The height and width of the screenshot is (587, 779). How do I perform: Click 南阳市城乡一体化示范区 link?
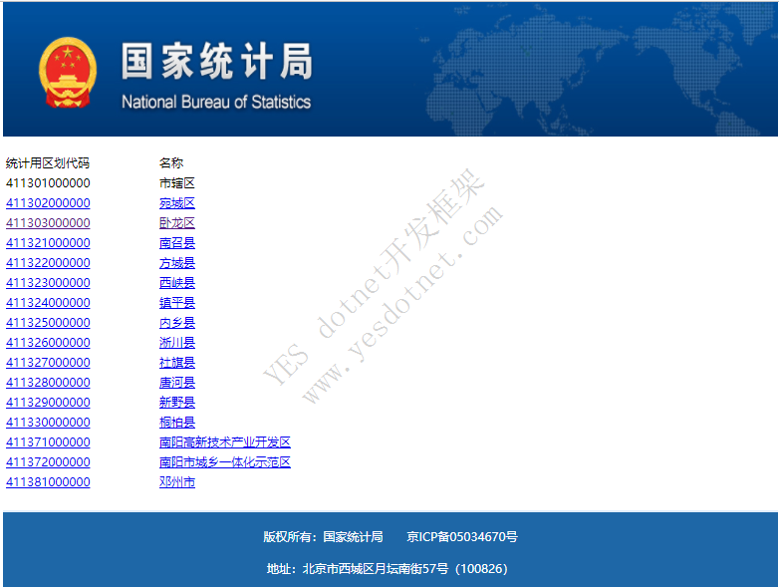pyautogui.click(x=225, y=462)
